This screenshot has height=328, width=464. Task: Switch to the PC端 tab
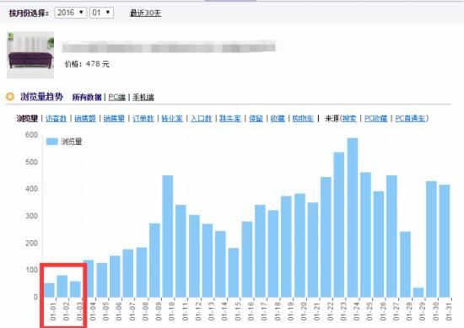click(x=116, y=97)
